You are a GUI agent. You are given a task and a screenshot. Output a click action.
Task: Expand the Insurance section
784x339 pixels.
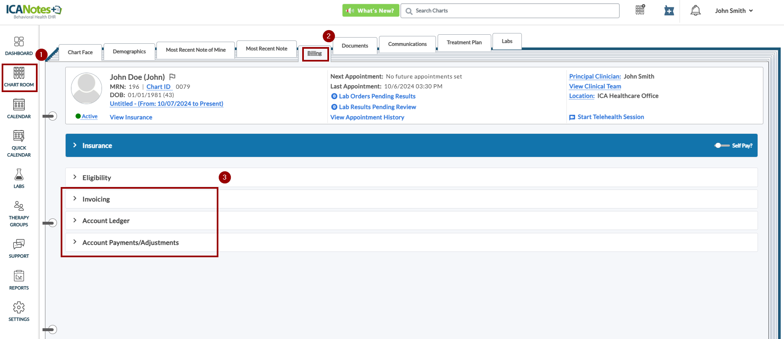click(97, 145)
